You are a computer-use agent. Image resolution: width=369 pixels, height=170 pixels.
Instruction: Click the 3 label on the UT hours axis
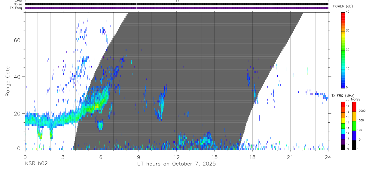[63, 157]
